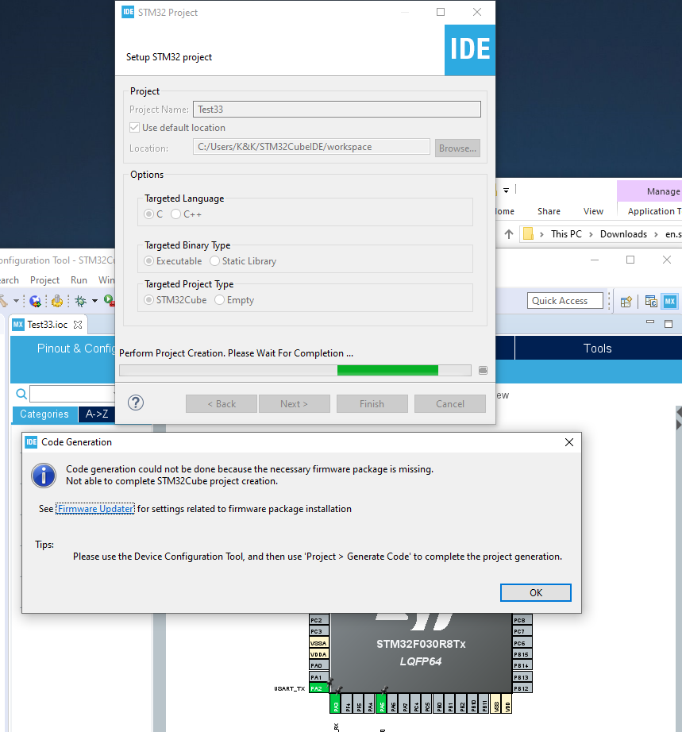Click the Open Perspective icon
The width and height of the screenshot is (682, 732).
click(626, 302)
